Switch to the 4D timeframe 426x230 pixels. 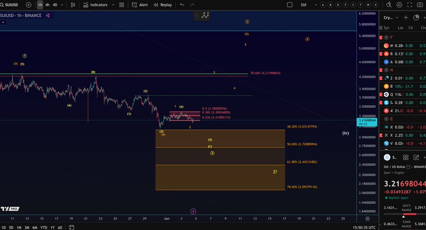click(x=55, y=5)
